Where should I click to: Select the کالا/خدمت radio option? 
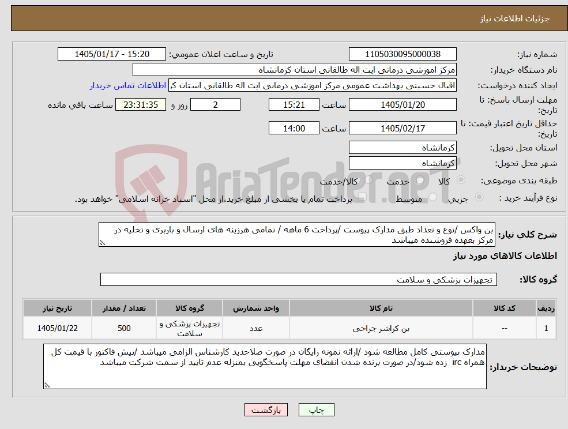pos(368,180)
